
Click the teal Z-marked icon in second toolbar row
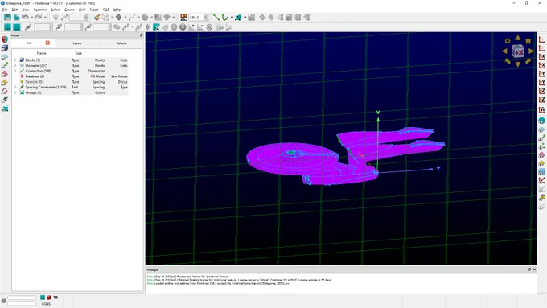pyautogui.click(x=156, y=27)
